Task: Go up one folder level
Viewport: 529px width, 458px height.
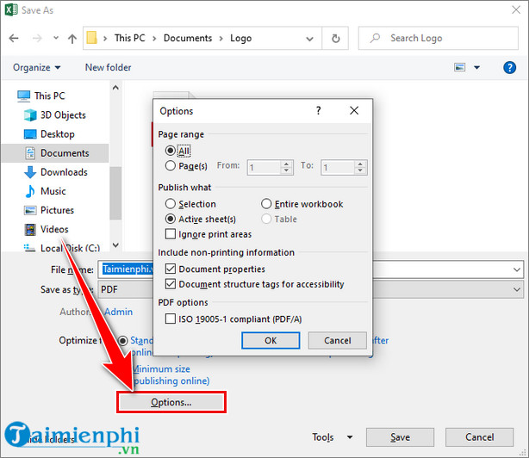Action: (x=72, y=39)
